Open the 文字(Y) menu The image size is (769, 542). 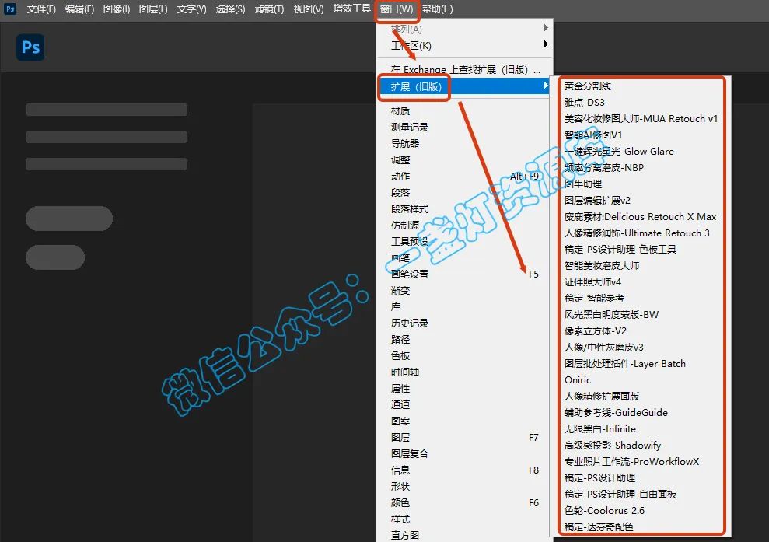(x=192, y=9)
